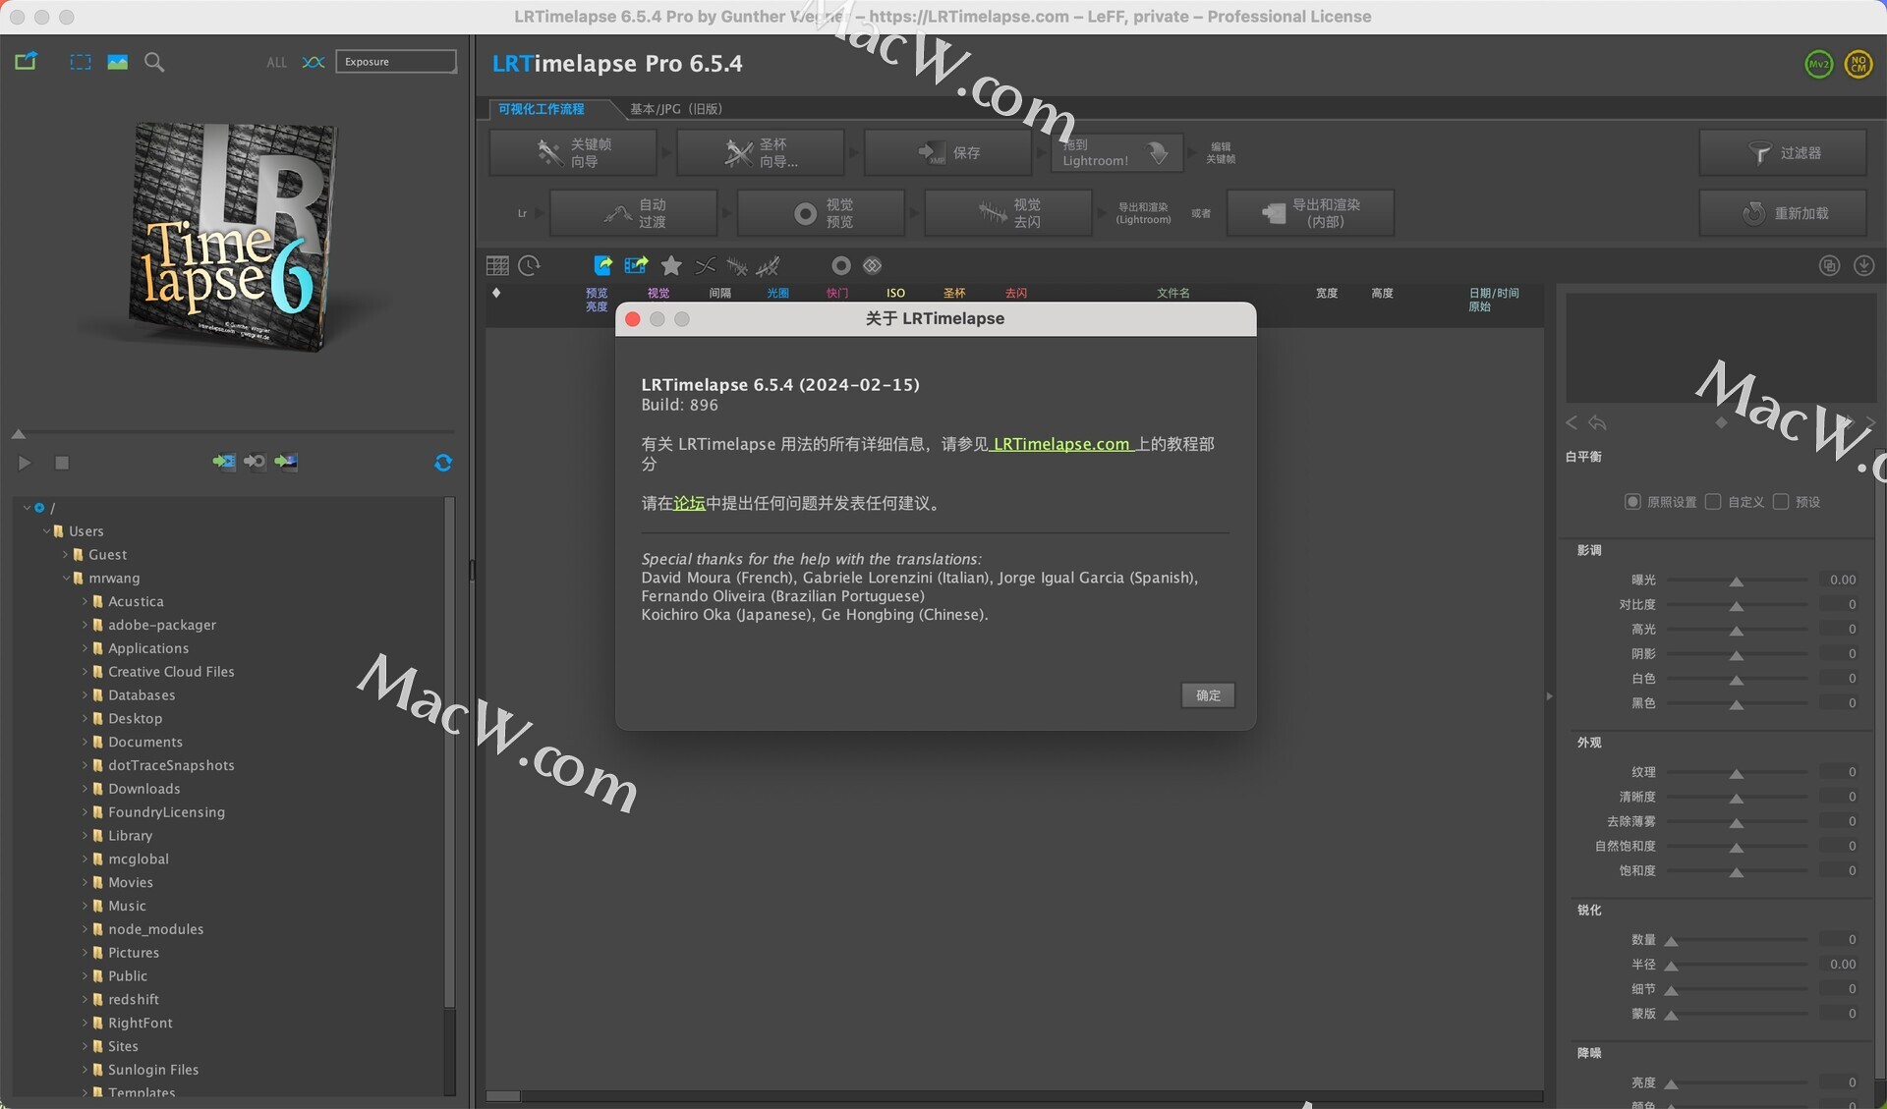Click the blue refresh folder icon

[x=443, y=463]
